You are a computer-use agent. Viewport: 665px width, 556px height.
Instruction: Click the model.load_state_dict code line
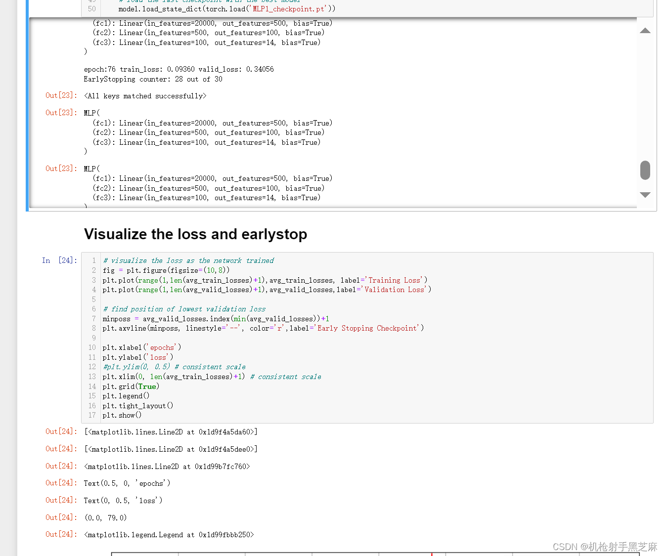point(227,9)
